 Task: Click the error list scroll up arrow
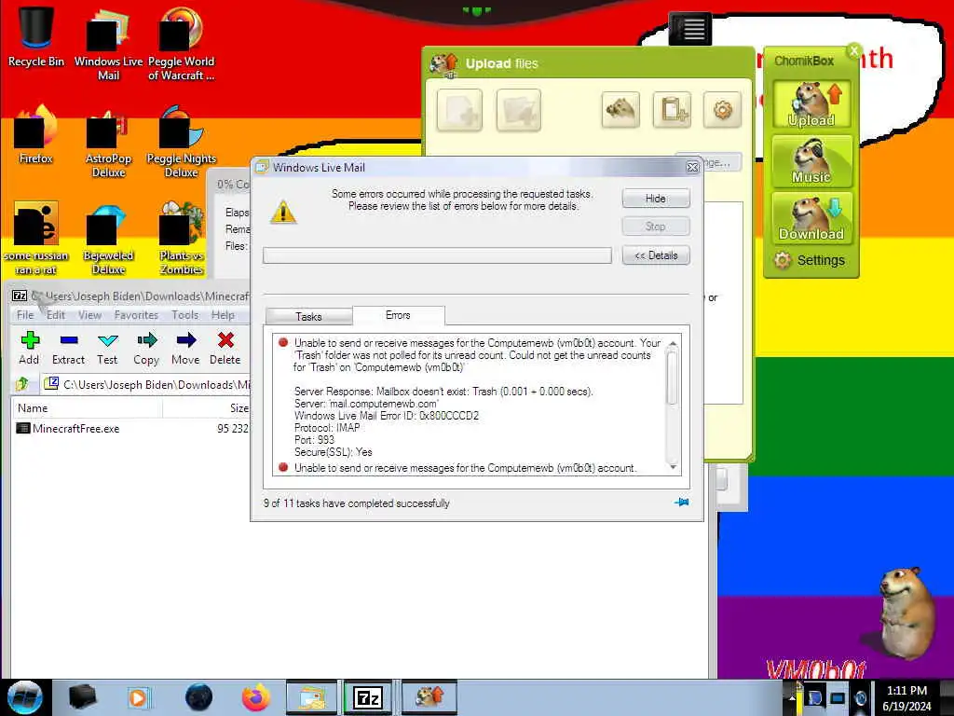pyautogui.click(x=673, y=345)
